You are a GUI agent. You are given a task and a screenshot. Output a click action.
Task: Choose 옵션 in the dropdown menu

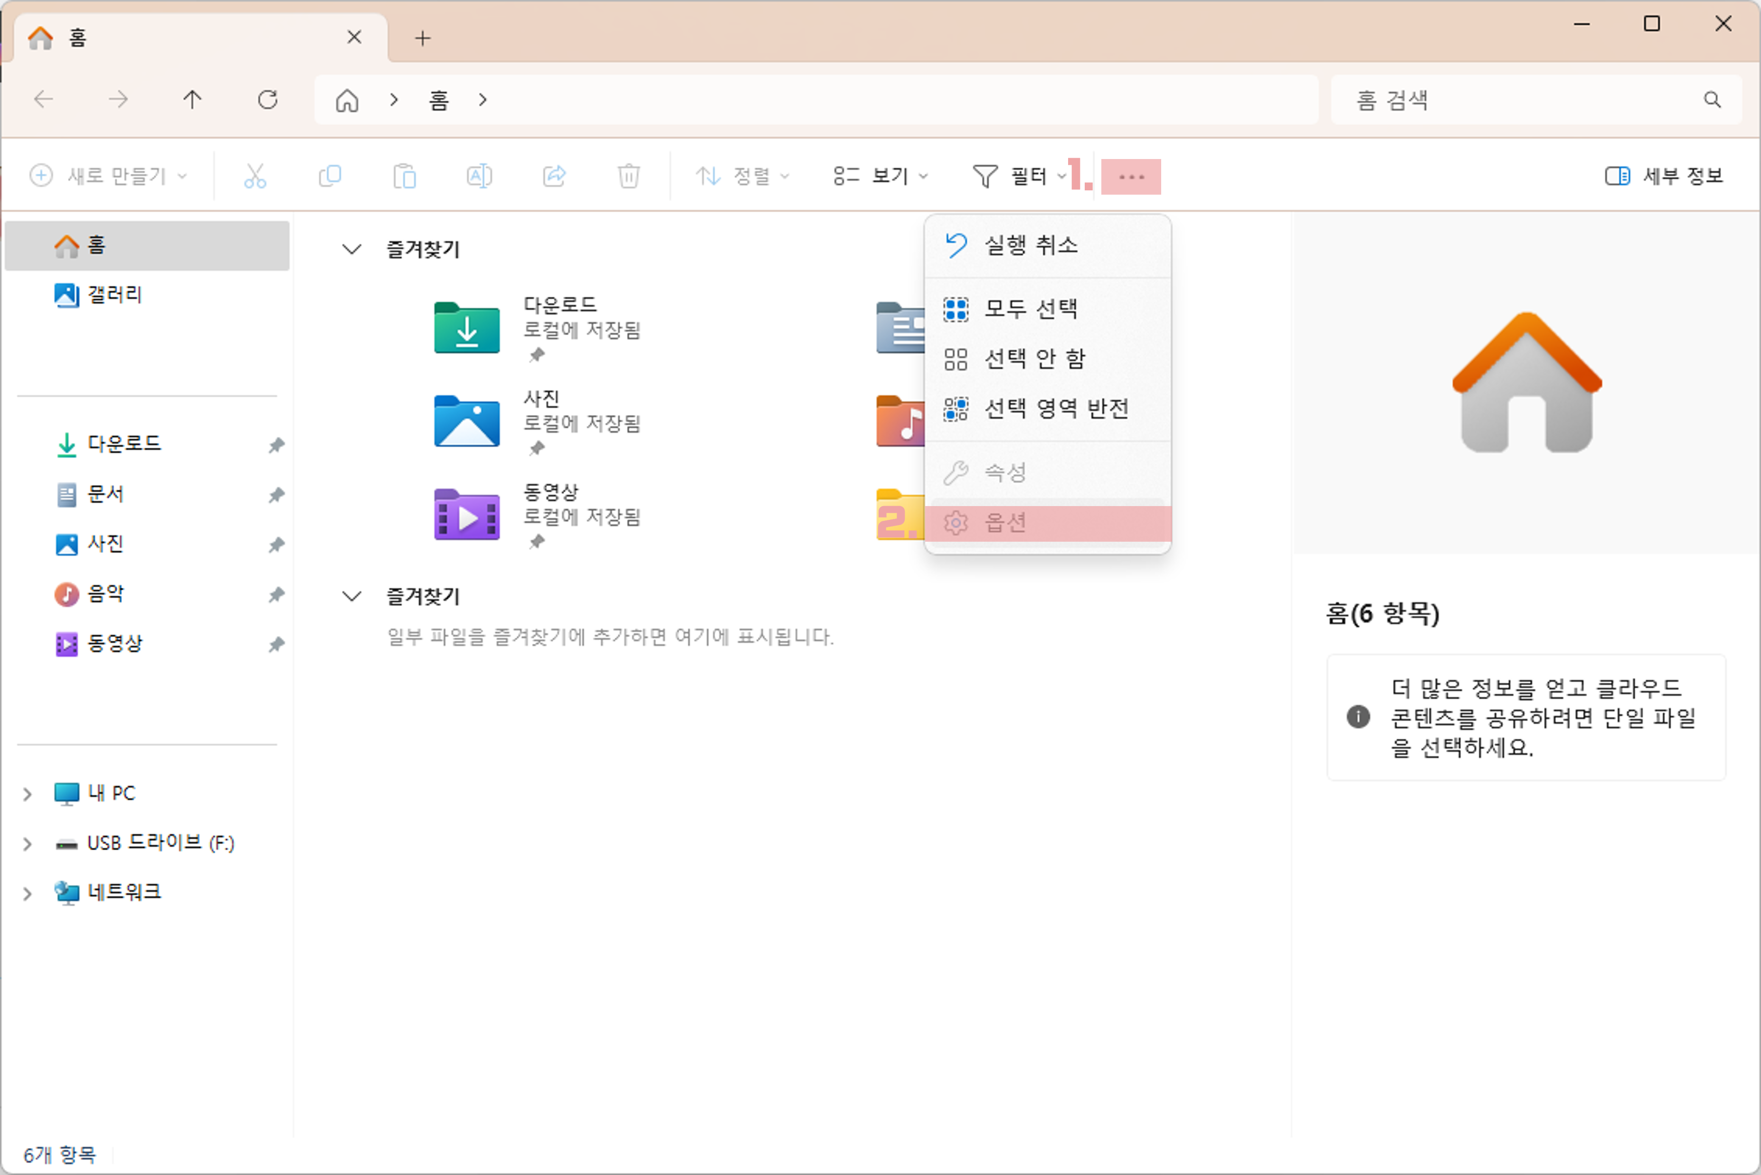1004,523
